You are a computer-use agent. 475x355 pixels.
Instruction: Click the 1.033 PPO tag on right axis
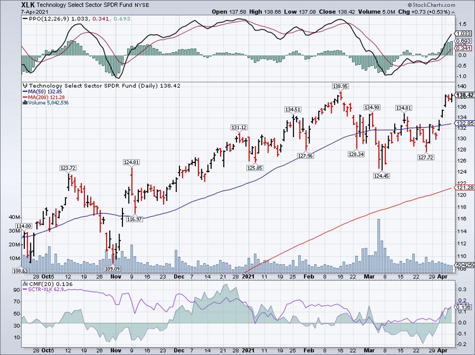point(464,34)
